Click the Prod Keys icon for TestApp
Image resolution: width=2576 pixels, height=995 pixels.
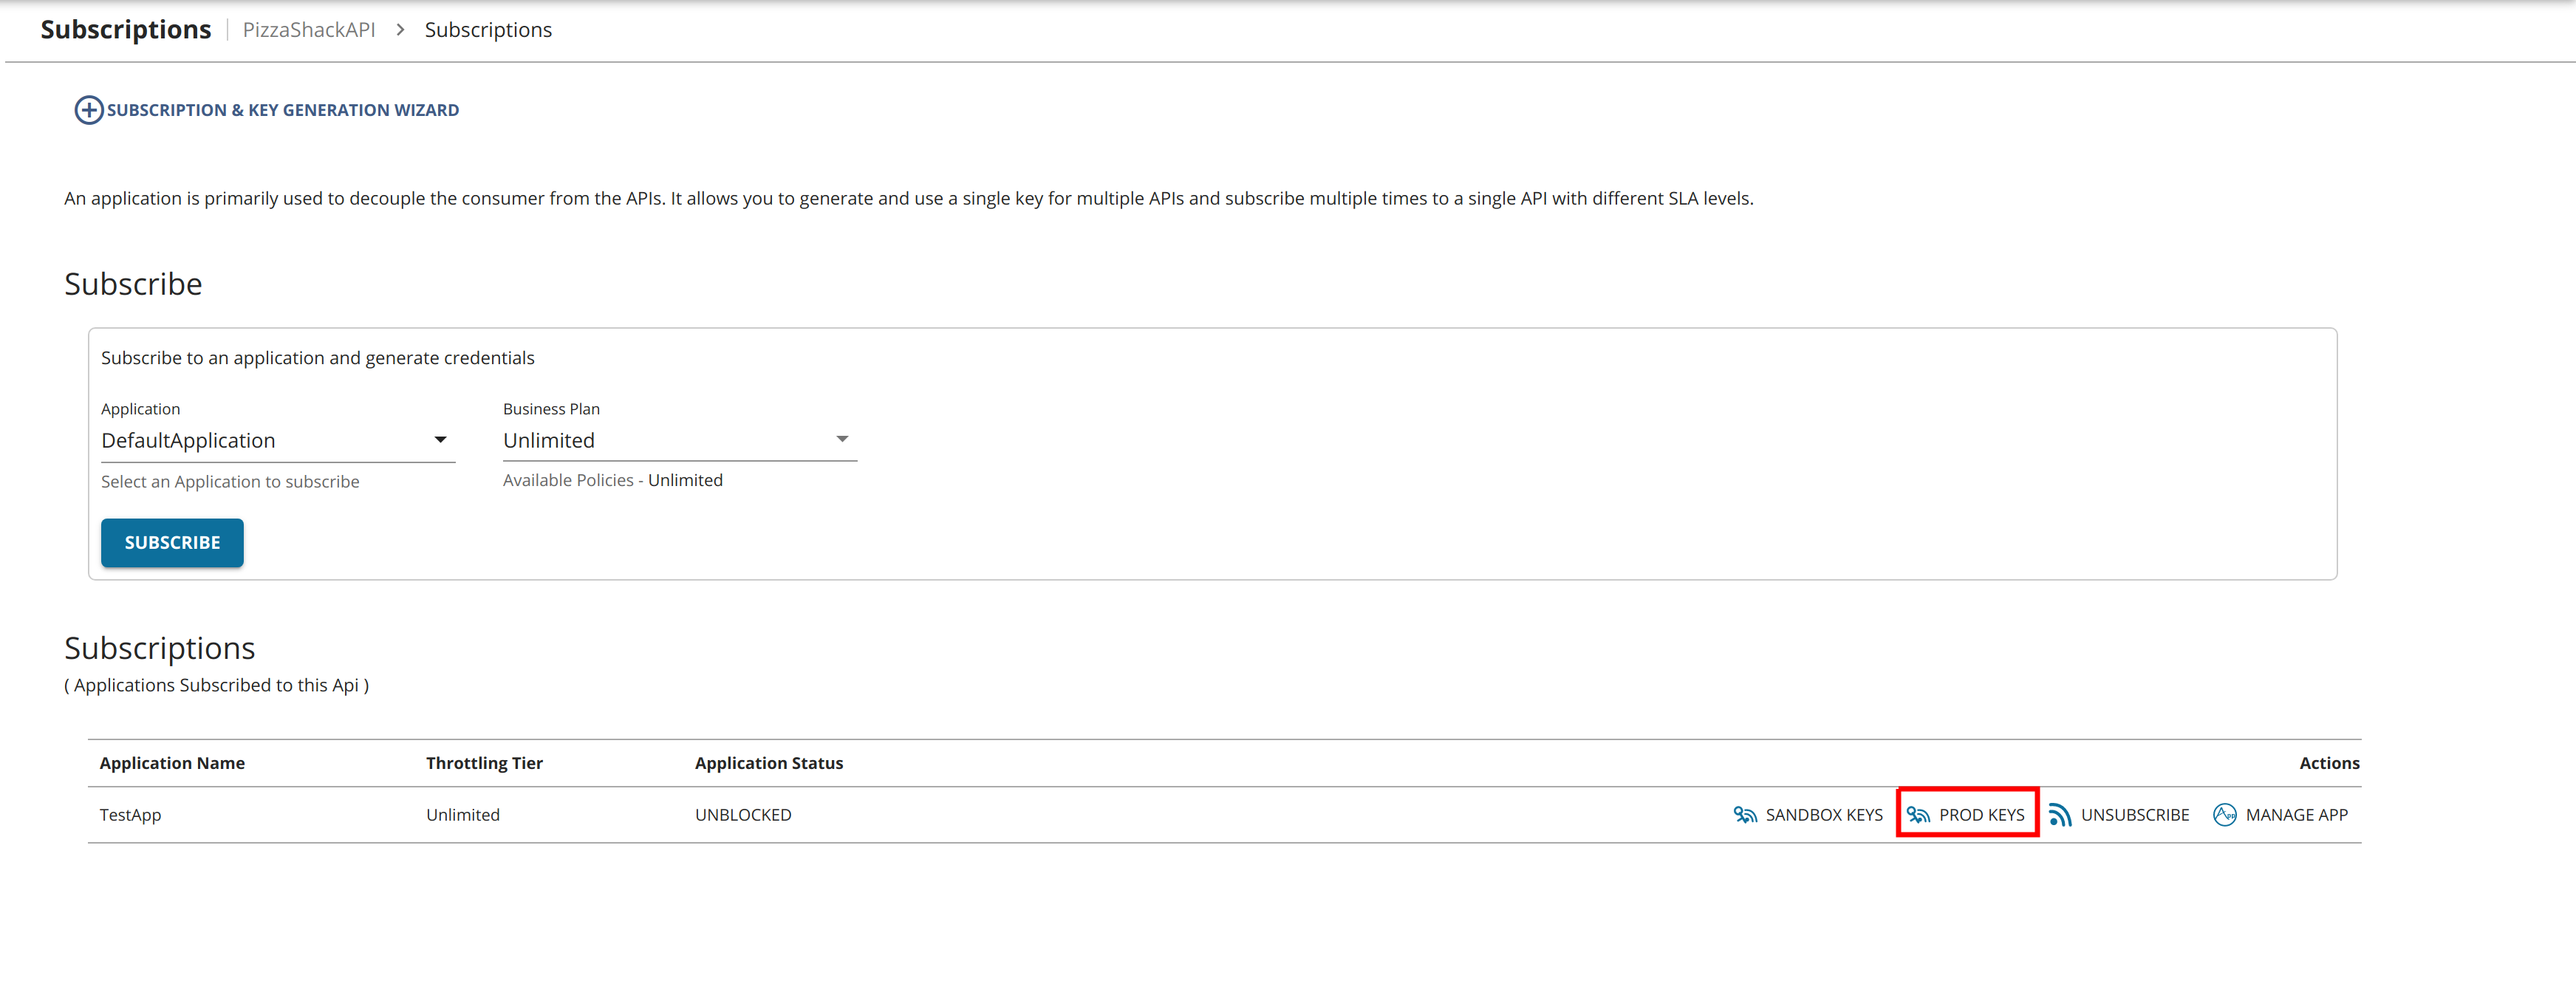[x=1918, y=815]
